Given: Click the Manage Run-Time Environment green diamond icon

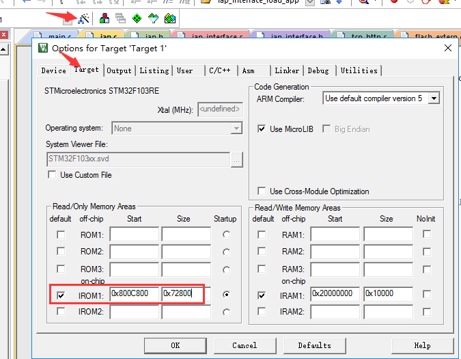Looking at the screenshot, I should [x=137, y=18].
